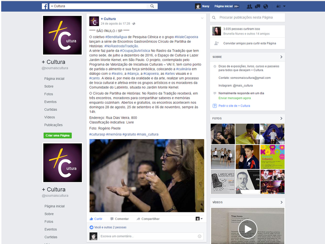Click the add-friend icon beside Convidar amigos
The height and width of the screenshot is (244, 325).
click(217, 43)
